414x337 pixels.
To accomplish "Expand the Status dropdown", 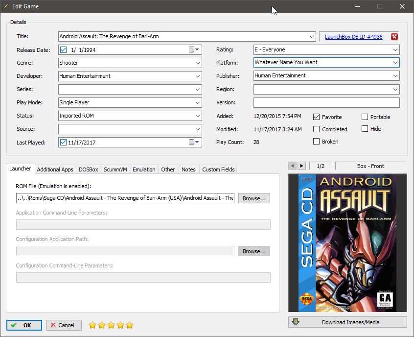I will point(198,116).
